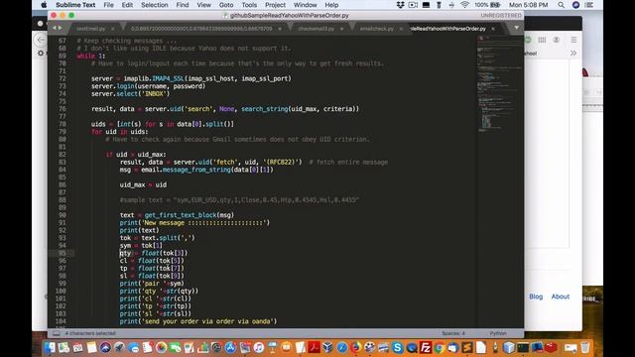Open the View menu
This screenshot has height=357, width=635.
click(203, 5)
